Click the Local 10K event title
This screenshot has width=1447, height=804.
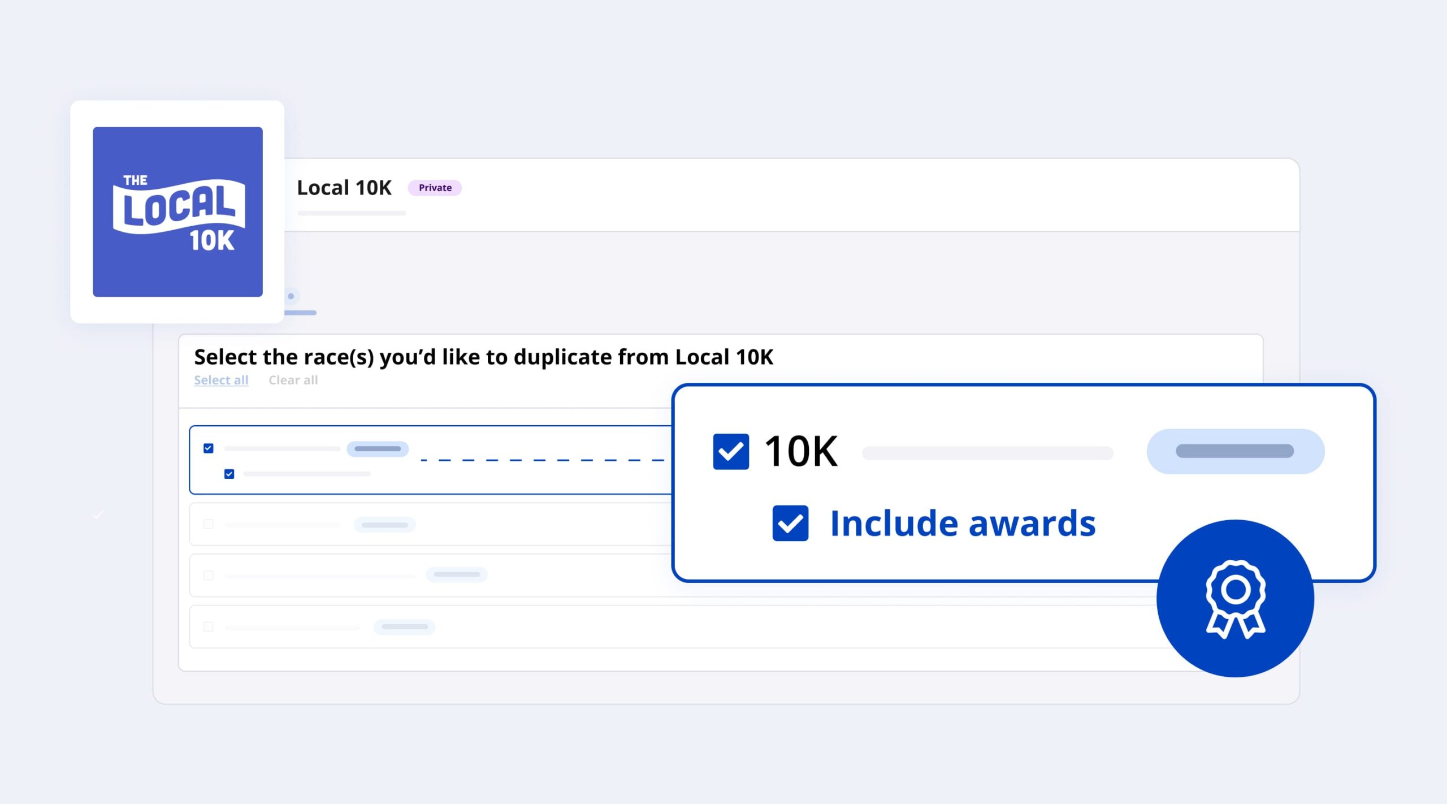344,188
